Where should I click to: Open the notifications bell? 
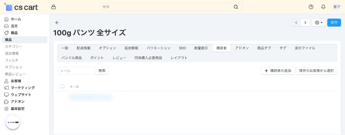click(323, 7)
